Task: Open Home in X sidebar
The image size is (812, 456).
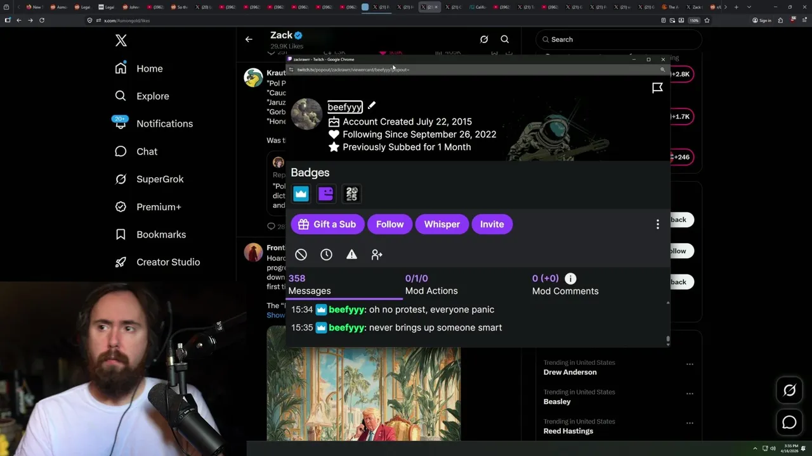Action: [x=139, y=68]
